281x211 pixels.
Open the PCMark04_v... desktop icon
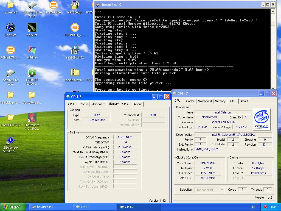(75, 28)
